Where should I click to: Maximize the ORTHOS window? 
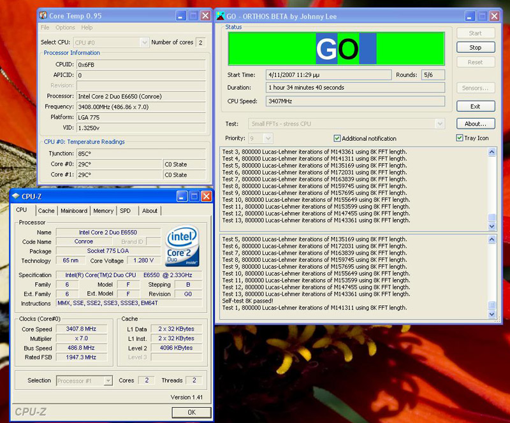pyautogui.click(x=482, y=17)
